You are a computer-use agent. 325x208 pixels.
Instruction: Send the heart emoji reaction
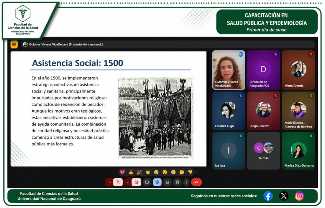[x=122, y=172]
